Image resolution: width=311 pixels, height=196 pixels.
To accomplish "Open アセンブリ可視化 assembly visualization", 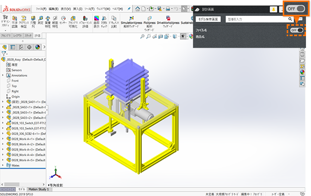I will pyautogui.click(x=73, y=22).
